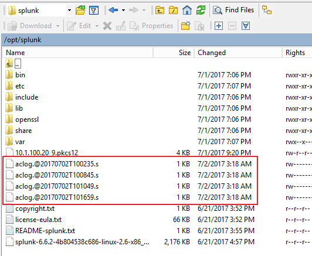This screenshot has height=256, width=312.
Task: Click the 66 KB size cell
Action: click(181, 220)
